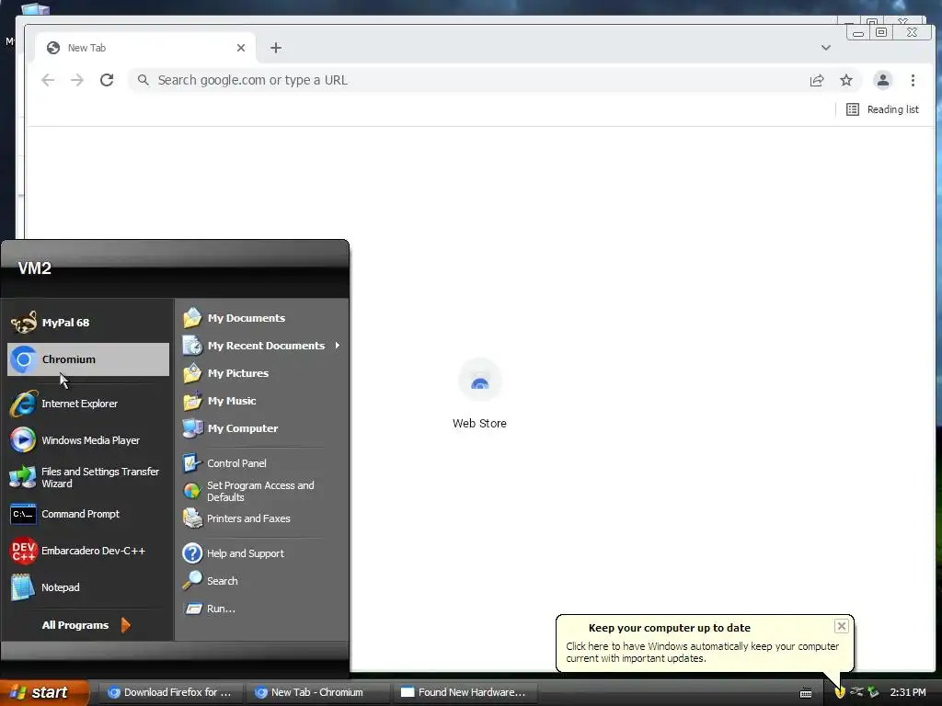
Task: Expand My Recent Documents submenu
Action: (262, 346)
